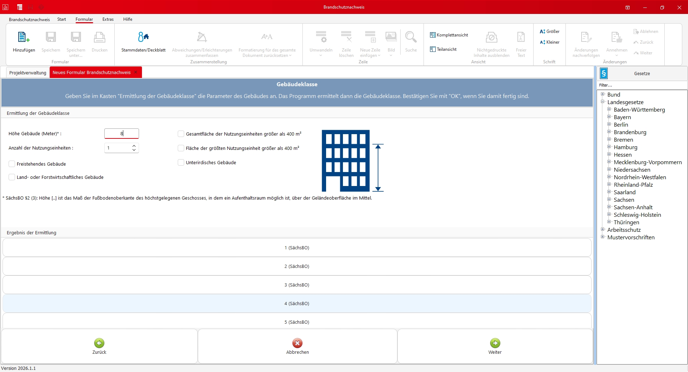Open the Hilfe ribbon tab
Viewport: 688px width, 372px height.
[128, 19]
